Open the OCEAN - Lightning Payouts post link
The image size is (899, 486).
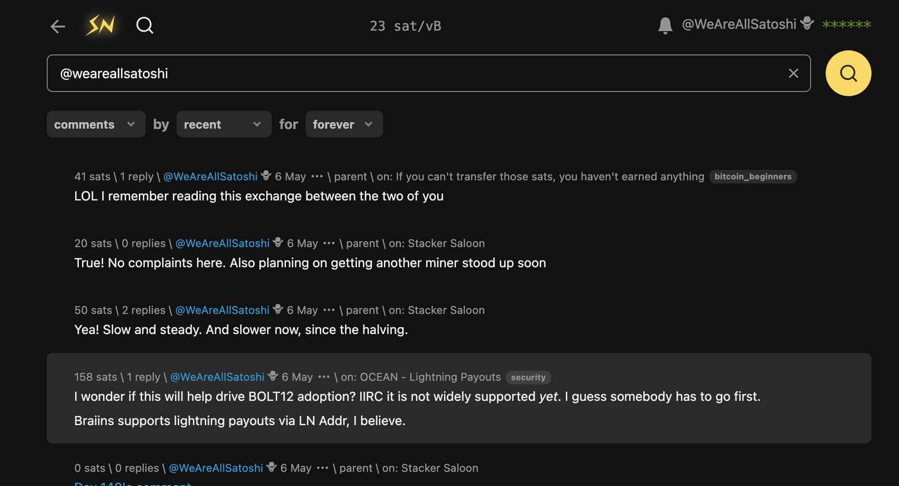pos(430,377)
